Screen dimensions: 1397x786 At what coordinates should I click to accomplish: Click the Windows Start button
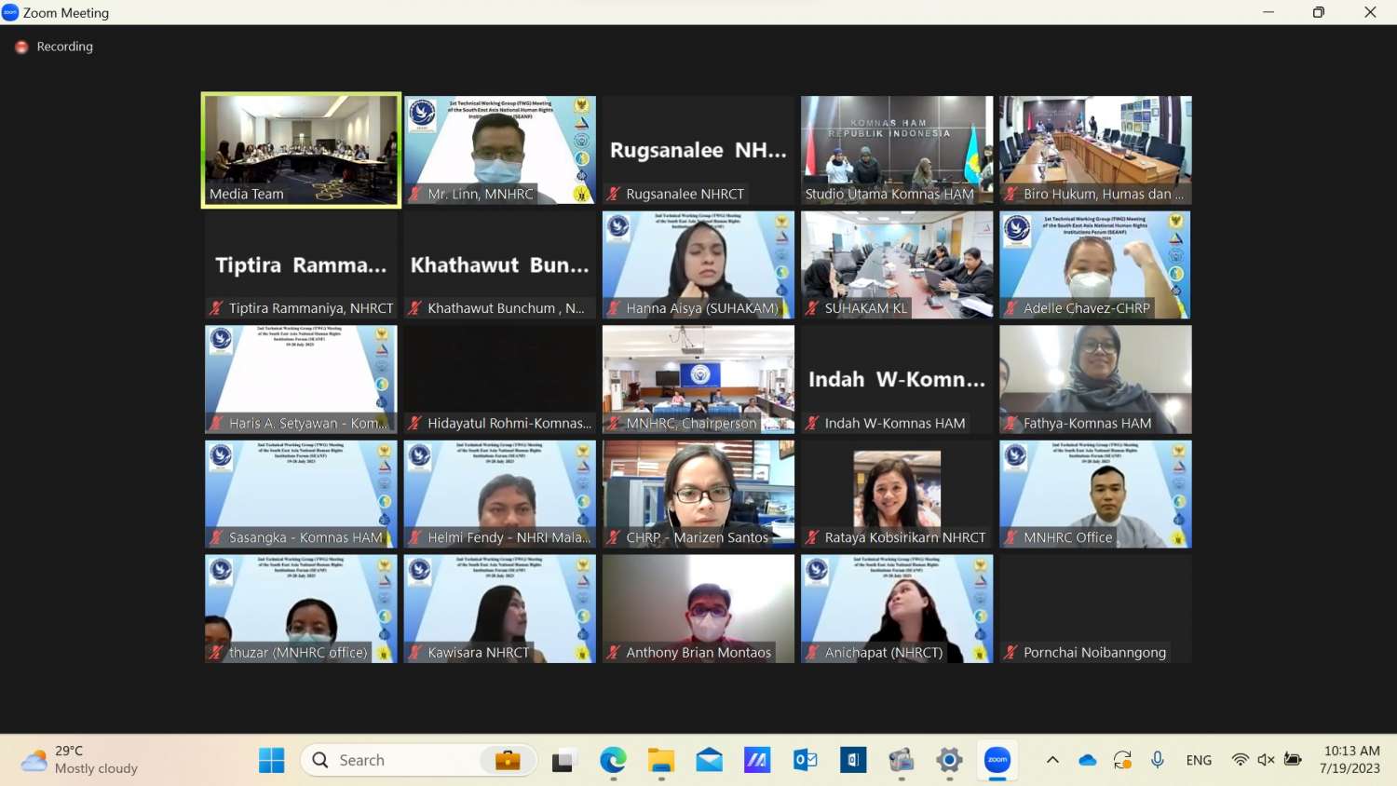272,760
